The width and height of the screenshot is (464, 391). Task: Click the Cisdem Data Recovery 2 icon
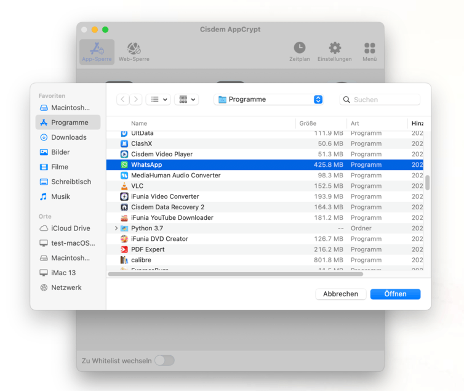click(x=124, y=207)
